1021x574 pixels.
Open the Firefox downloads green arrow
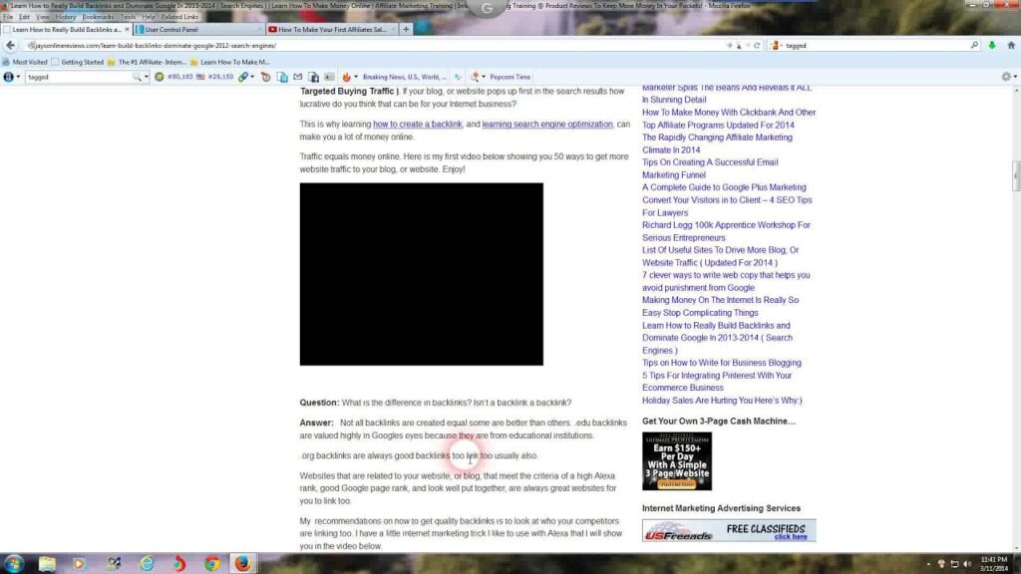(x=992, y=46)
